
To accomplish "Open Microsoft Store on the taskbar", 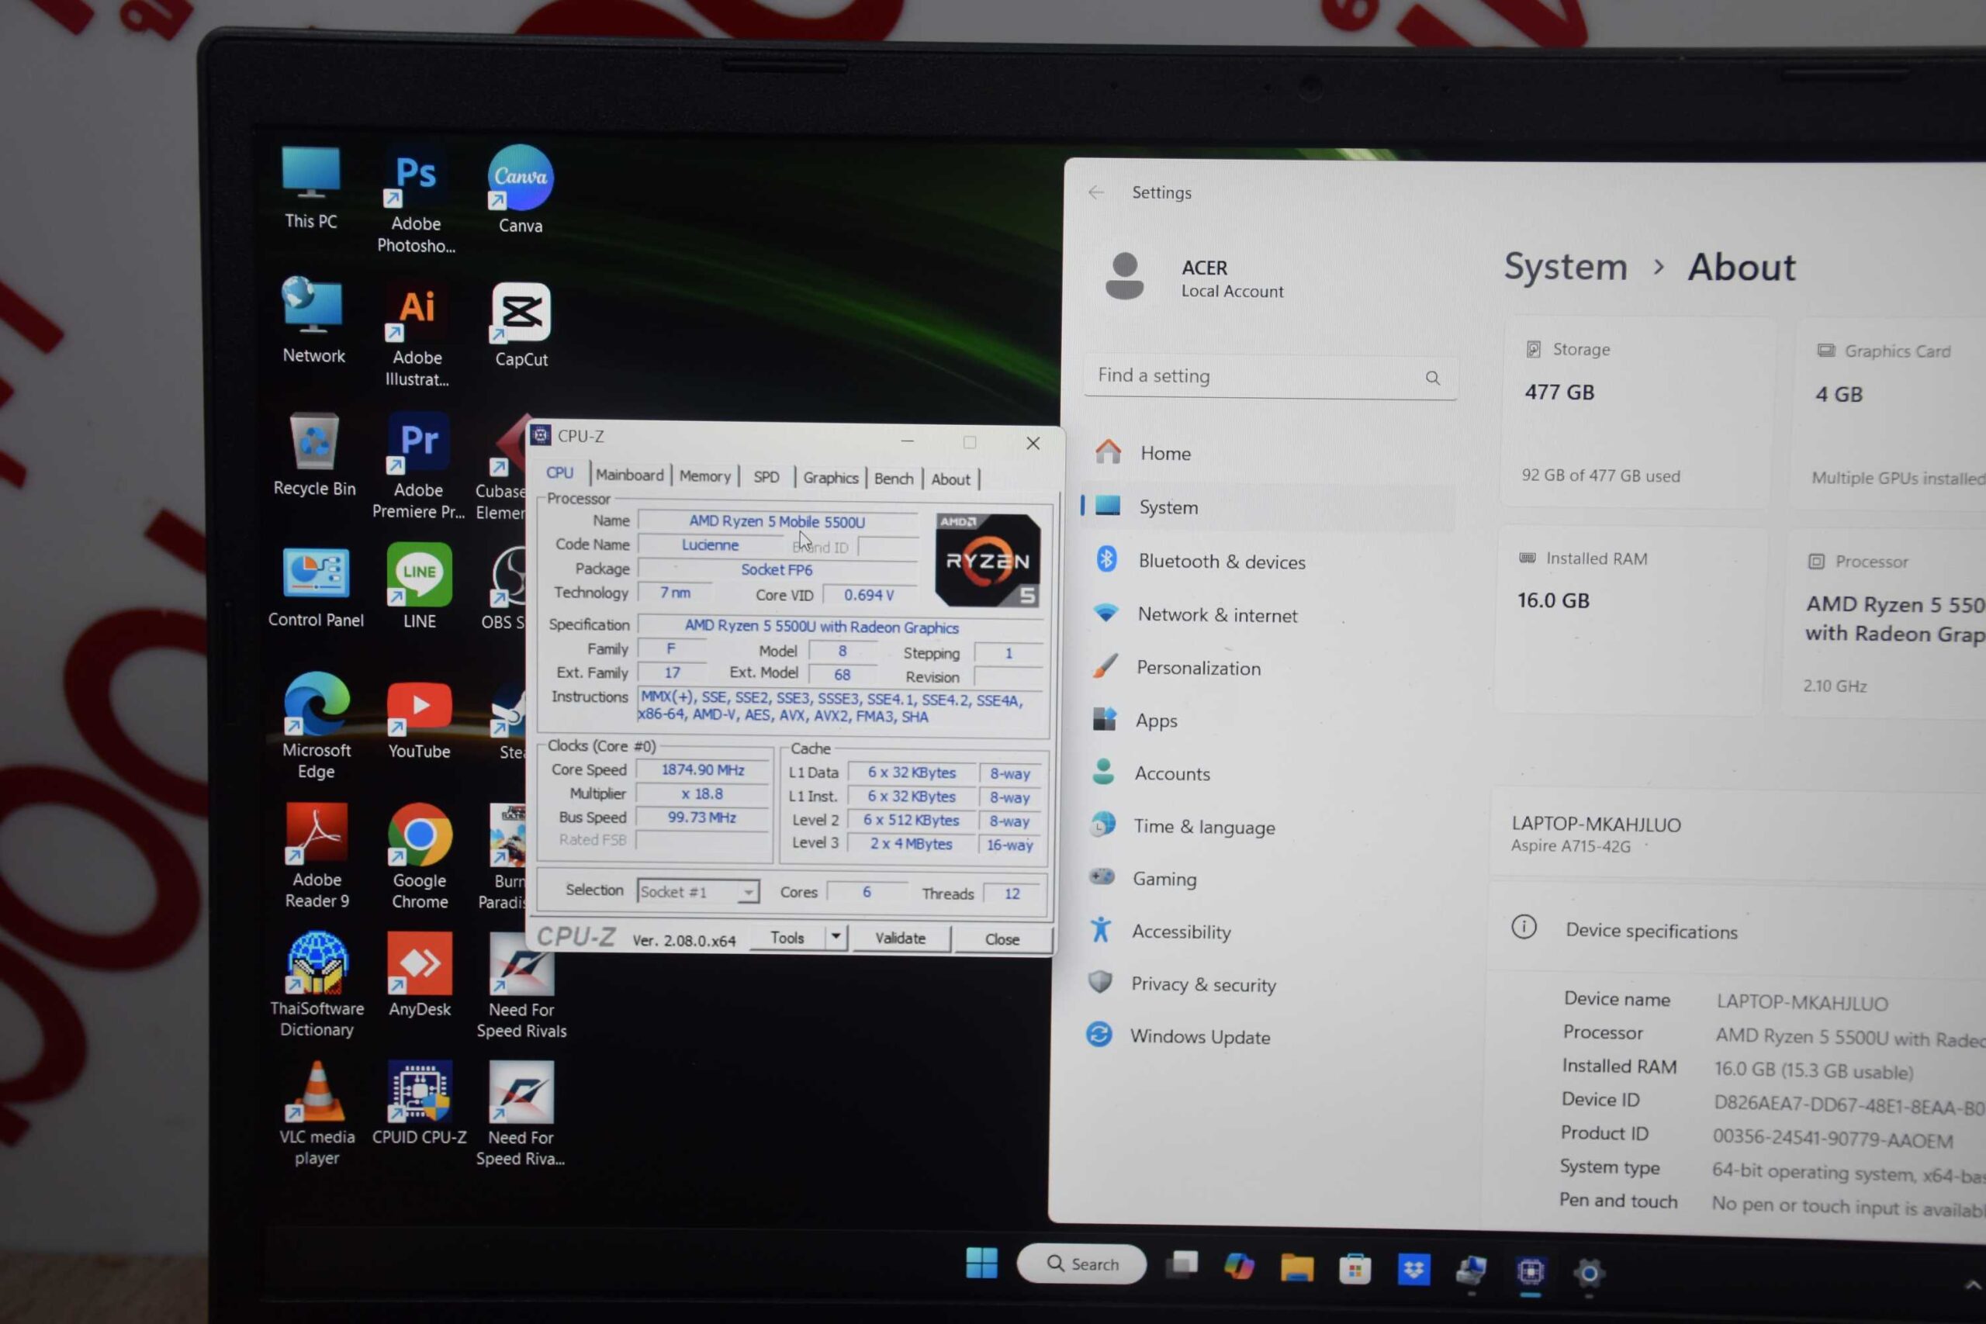I will point(1355,1270).
